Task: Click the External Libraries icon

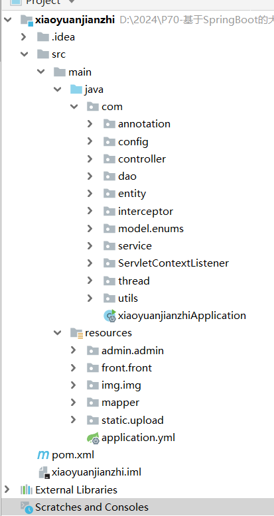Action: pyautogui.click(x=27, y=490)
